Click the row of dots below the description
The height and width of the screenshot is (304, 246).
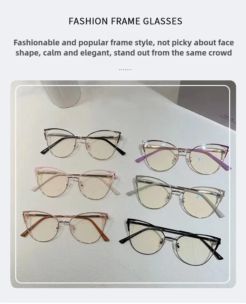(x=125, y=69)
